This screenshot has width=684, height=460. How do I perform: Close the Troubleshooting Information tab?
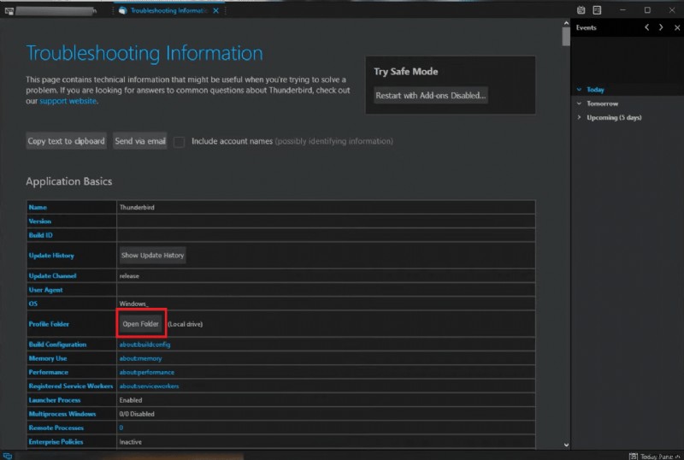[x=216, y=10]
